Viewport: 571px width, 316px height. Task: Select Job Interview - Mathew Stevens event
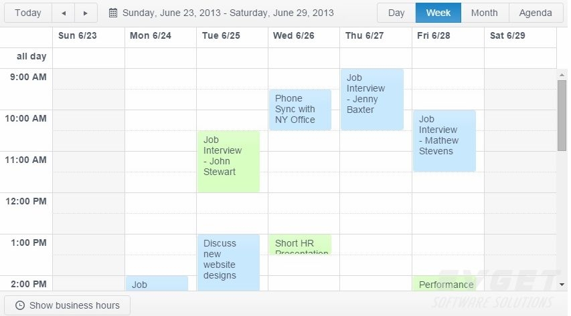click(x=444, y=141)
